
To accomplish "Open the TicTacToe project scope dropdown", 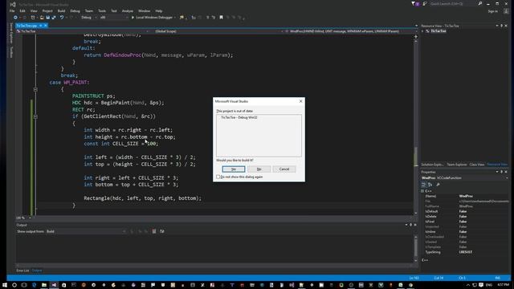I will pyautogui.click(x=82, y=31).
